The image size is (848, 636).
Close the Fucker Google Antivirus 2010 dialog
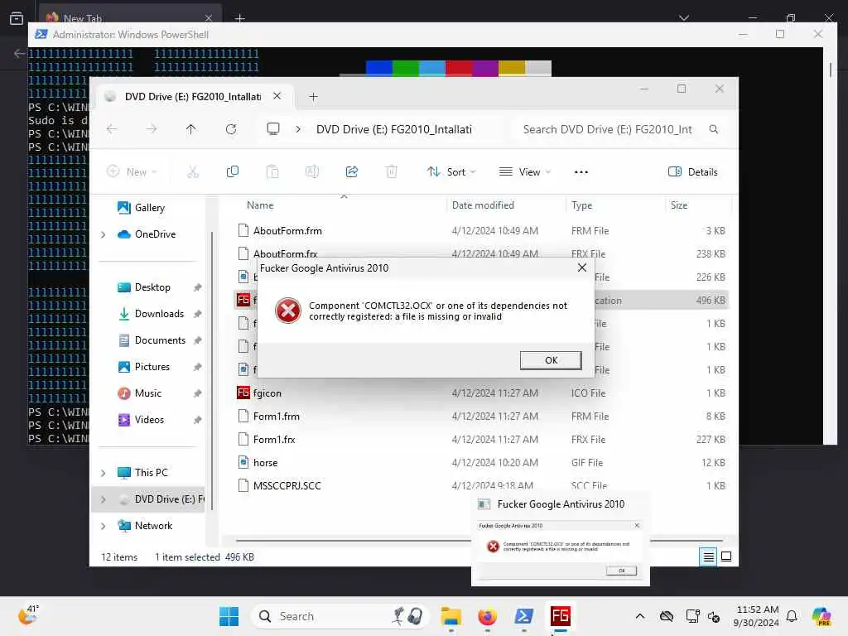click(x=582, y=267)
